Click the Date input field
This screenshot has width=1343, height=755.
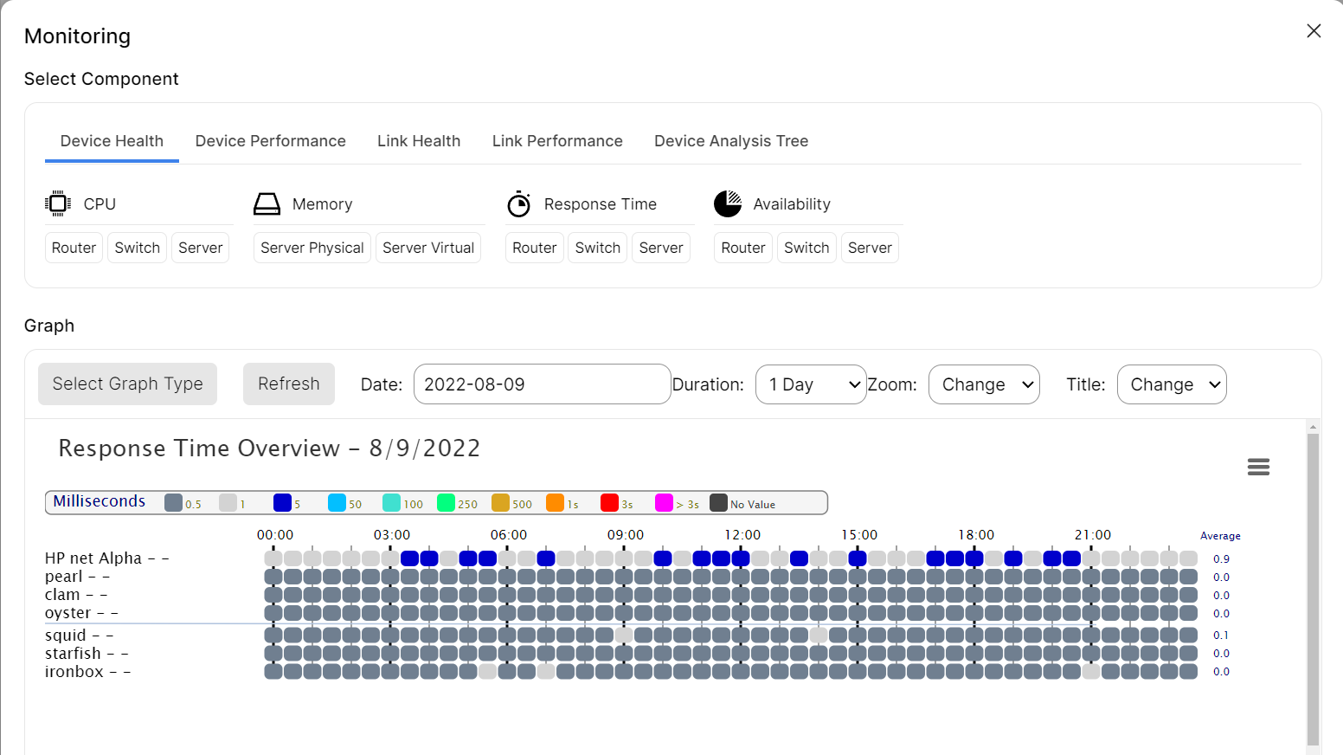(x=543, y=384)
